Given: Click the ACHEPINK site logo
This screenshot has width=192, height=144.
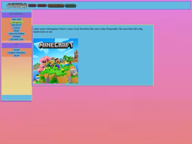Looking at the screenshot, I should point(17,6).
